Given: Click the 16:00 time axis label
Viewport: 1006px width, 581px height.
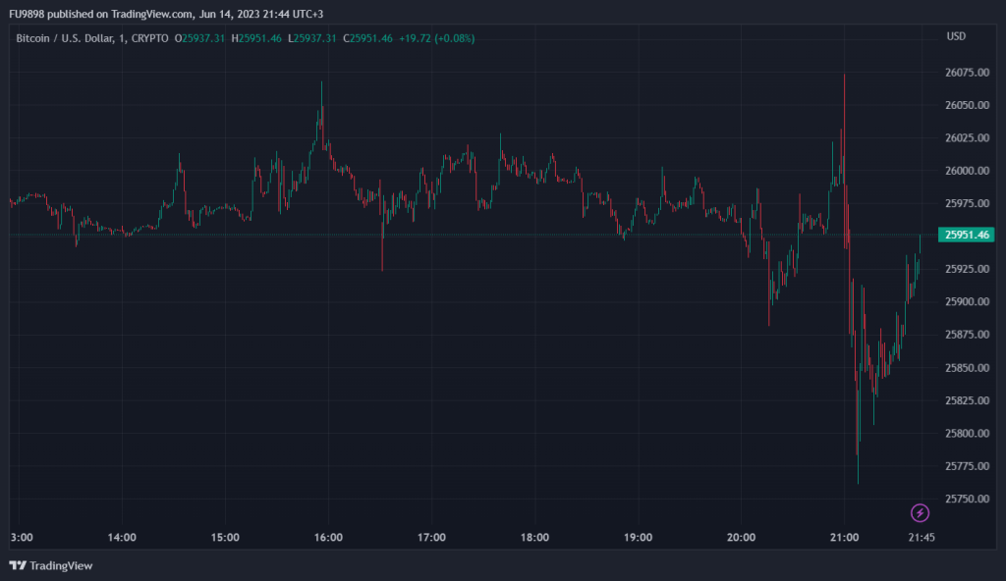Looking at the screenshot, I should click(x=328, y=538).
